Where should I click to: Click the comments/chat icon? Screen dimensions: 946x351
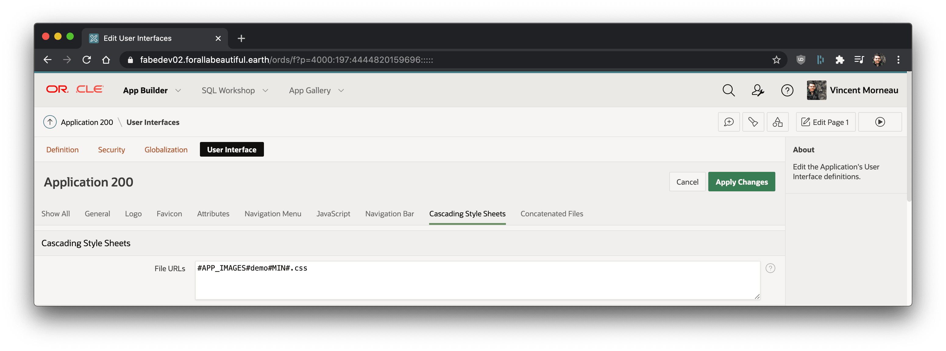(729, 122)
